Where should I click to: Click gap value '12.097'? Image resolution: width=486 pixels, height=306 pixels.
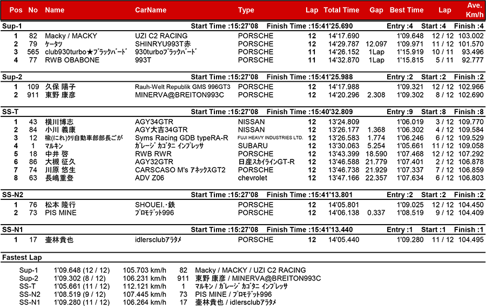click(x=376, y=44)
